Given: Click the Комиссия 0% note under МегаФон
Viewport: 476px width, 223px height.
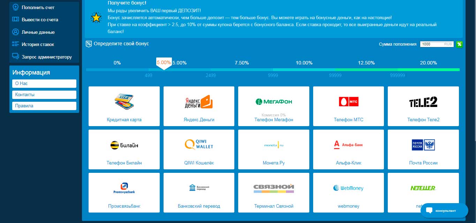Looking at the screenshot, I should [274, 115].
